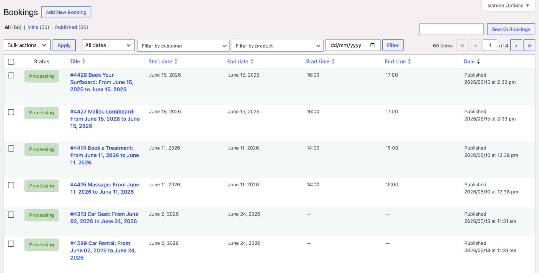This screenshot has height=273, width=539.
Task: Check the box for booking #4427 Malibu Longboard
Action: coord(11,112)
